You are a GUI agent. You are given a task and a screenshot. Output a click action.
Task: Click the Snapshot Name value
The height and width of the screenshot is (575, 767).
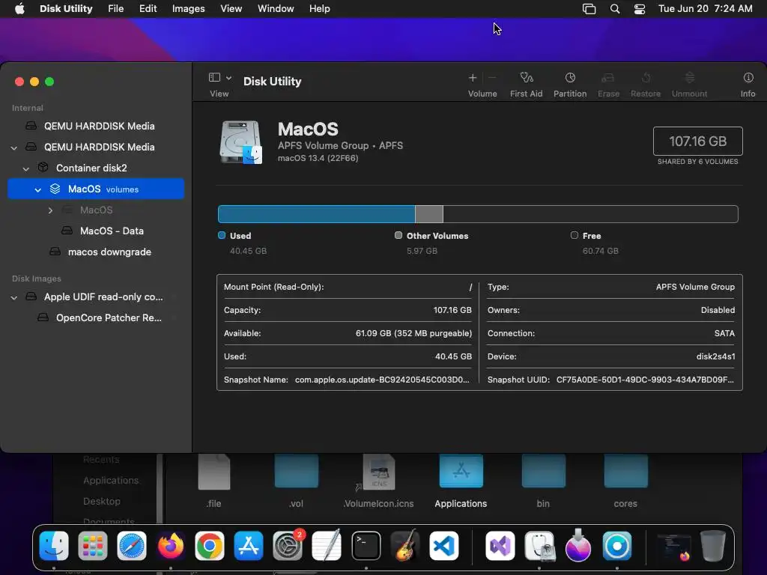382,380
